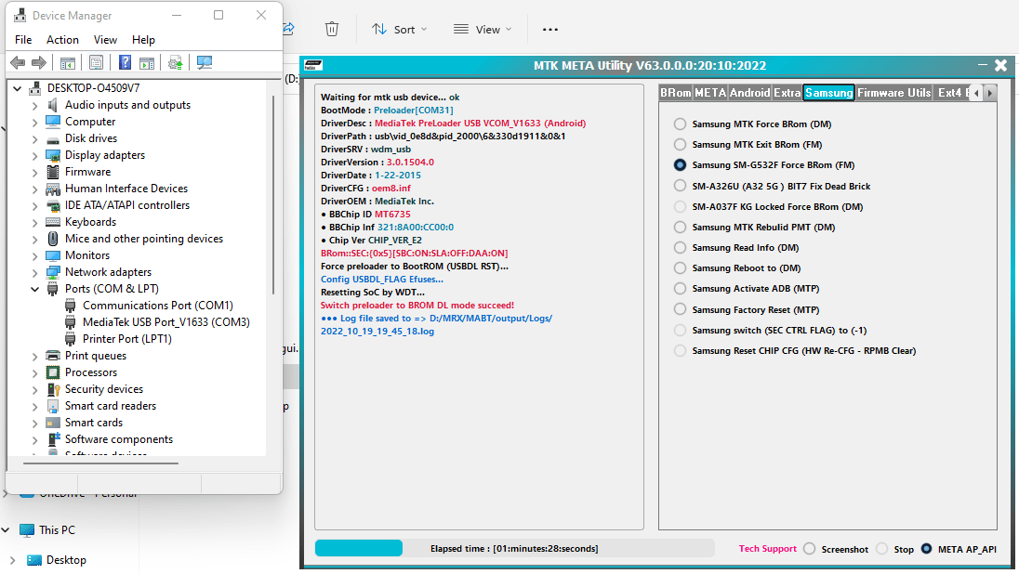Click the Delete trash icon in Explorer toolbar

point(332,29)
